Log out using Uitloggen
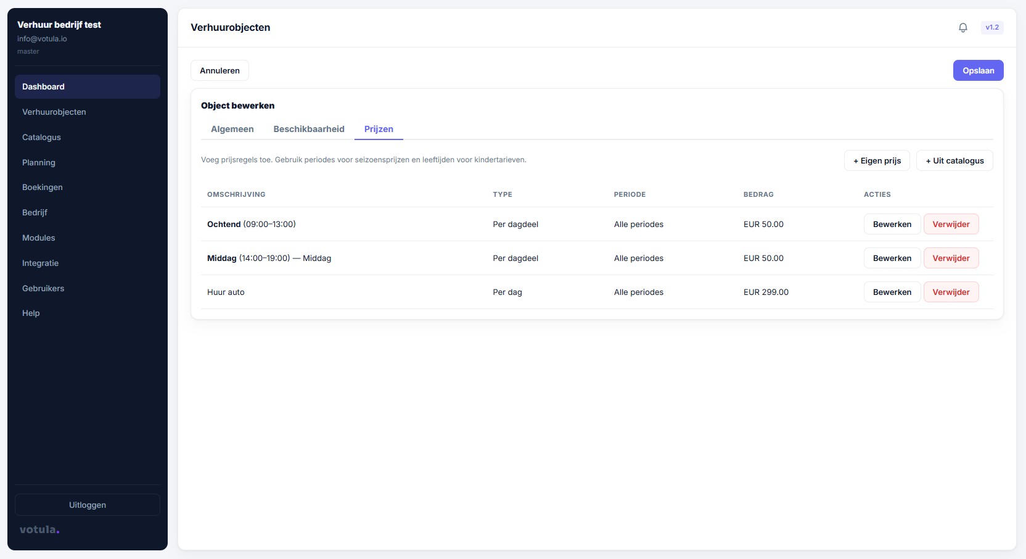This screenshot has height=559, width=1026. tap(88, 505)
